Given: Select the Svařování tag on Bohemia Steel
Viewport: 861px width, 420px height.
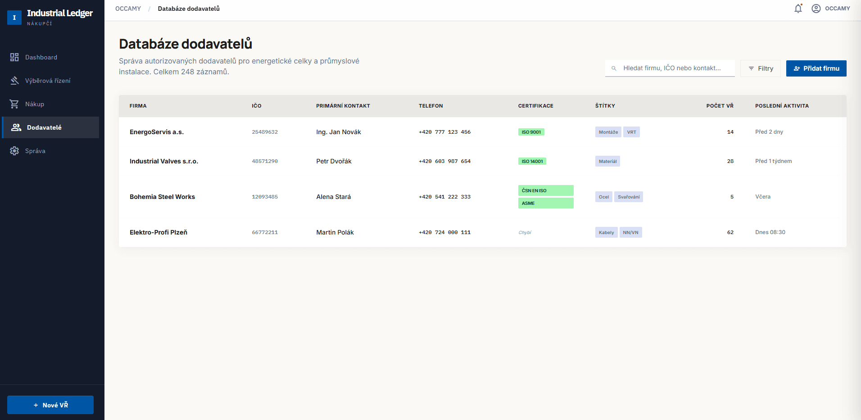Looking at the screenshot, I should pyautogui.click(x=628, y=197).
